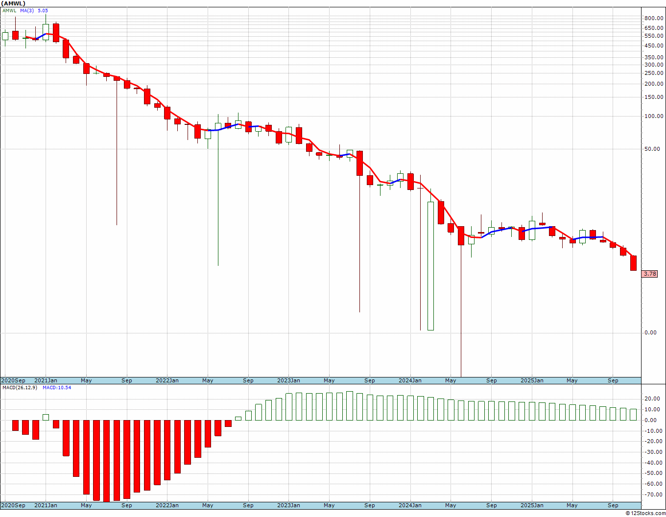Select the 150.00 price axis label
666x517 pixels.
(x=654, y=97)
